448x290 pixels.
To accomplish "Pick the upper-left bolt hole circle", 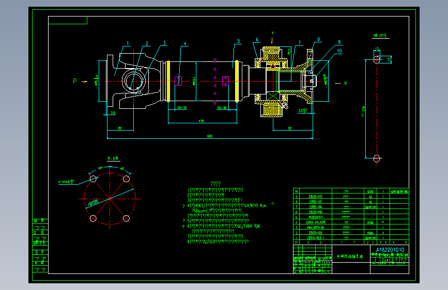I will 93,179.
